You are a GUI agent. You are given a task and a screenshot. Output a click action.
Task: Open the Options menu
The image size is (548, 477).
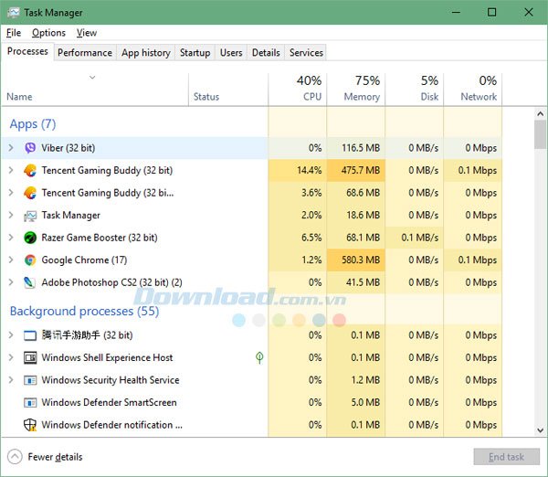coord(48,33)
